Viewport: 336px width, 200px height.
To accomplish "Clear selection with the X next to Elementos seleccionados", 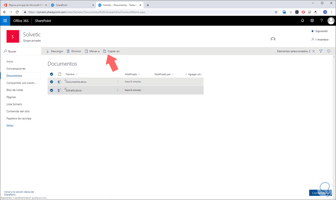I will [313, 51].
